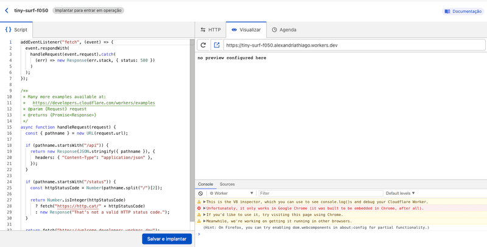The image size is (487, 247).
Task: Click the red error icon on Chrome message
Action: coord(199,208)
